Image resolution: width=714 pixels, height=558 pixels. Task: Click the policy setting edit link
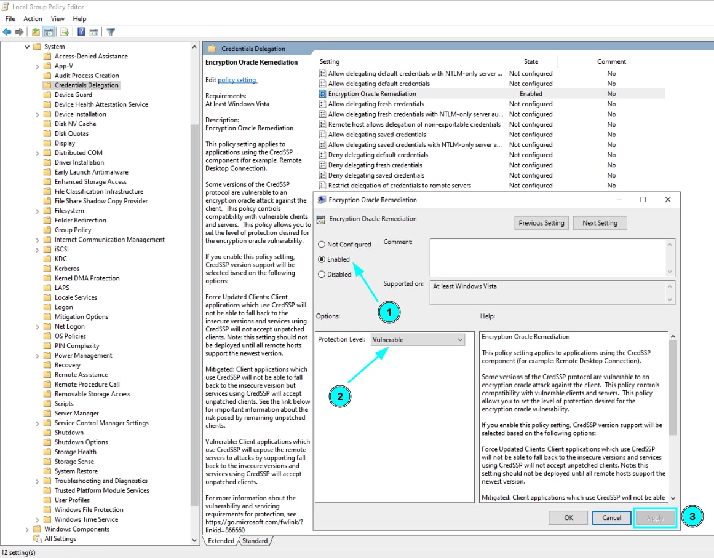click(237, 80)
